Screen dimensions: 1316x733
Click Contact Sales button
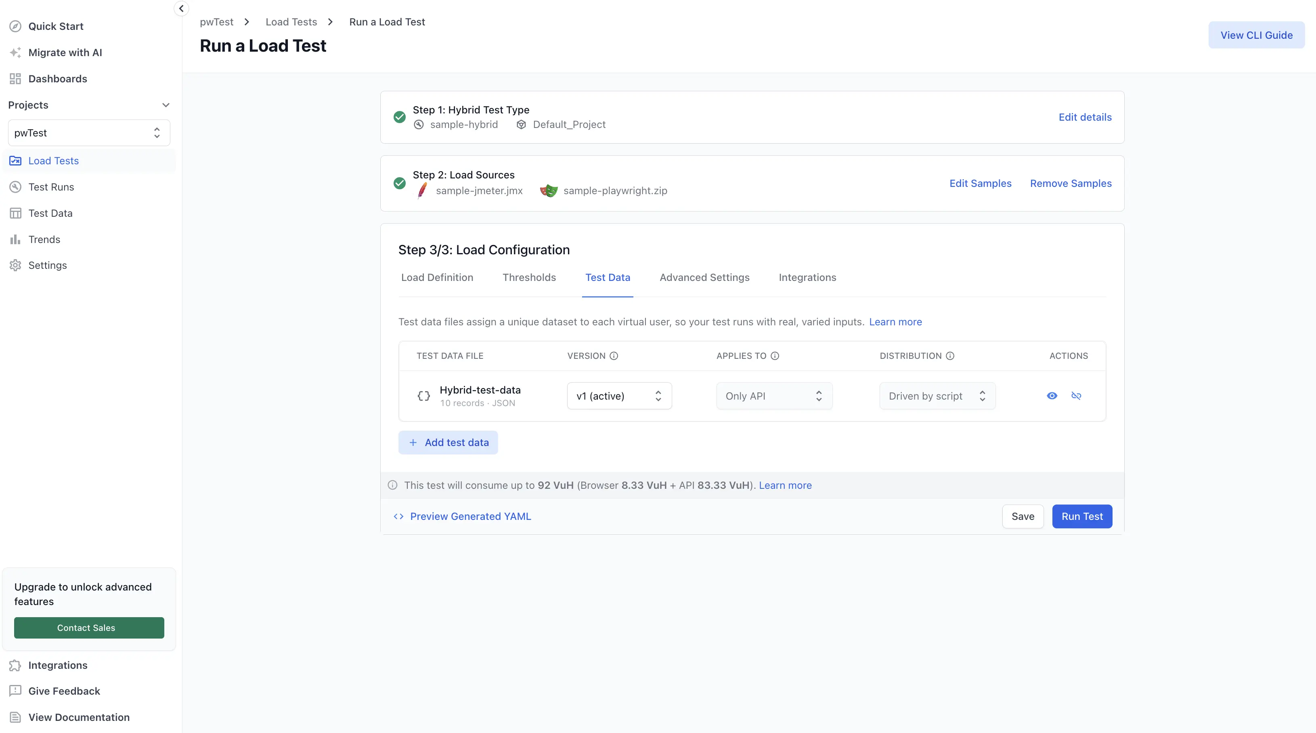tap(89, 628)
